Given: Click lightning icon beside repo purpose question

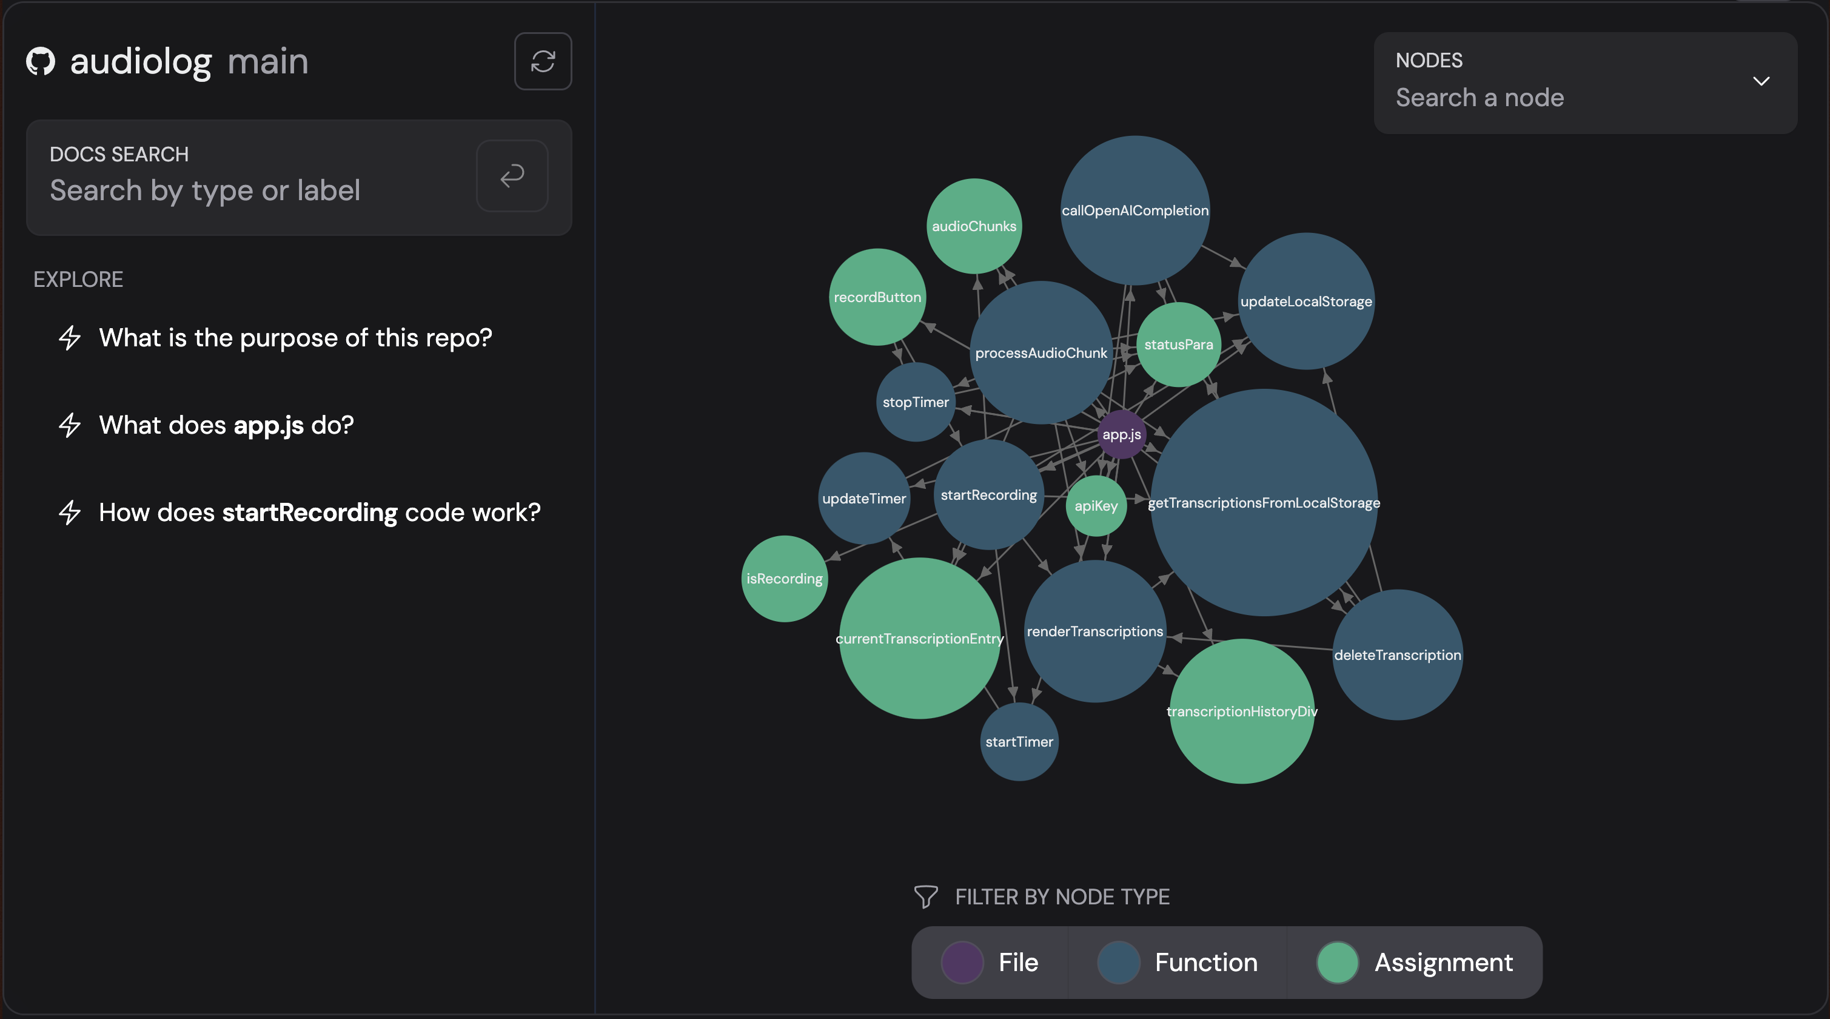Looking at the screenshot, I should pos(70,337).
